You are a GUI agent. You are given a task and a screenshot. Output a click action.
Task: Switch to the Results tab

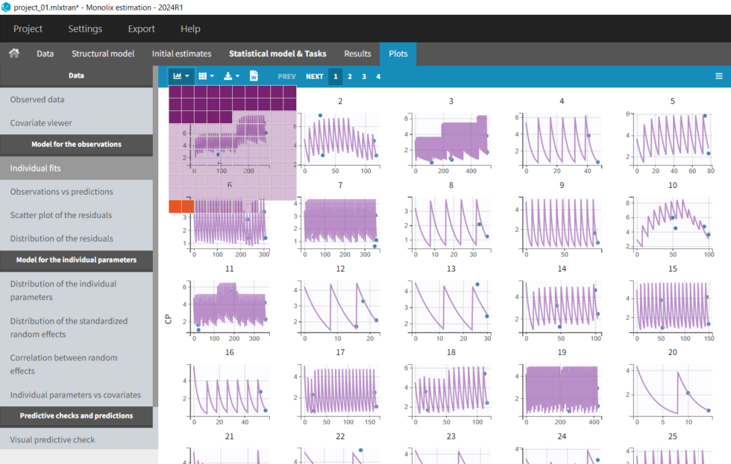pos(357,54)
